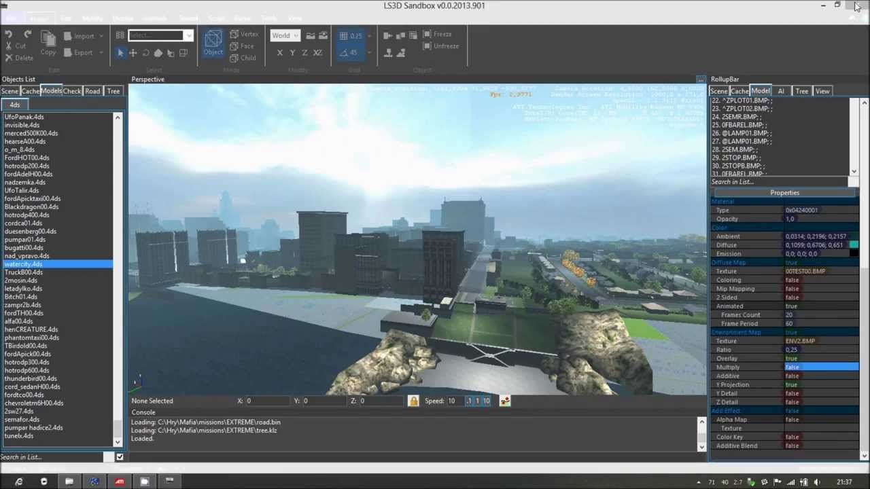Activate the Rotate tool
This screenshot has height=489, width=870.
pyautogui.click(x=145, y=52)
